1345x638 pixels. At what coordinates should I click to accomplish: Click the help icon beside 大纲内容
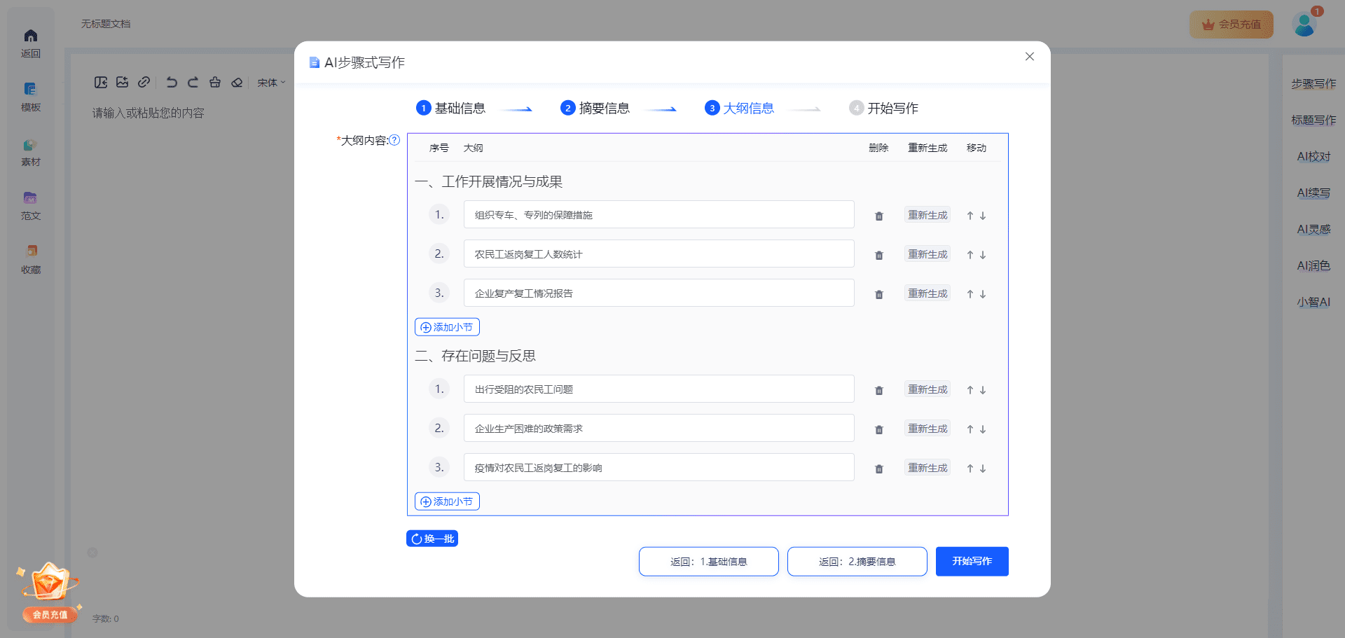click(x=394, y=140)
